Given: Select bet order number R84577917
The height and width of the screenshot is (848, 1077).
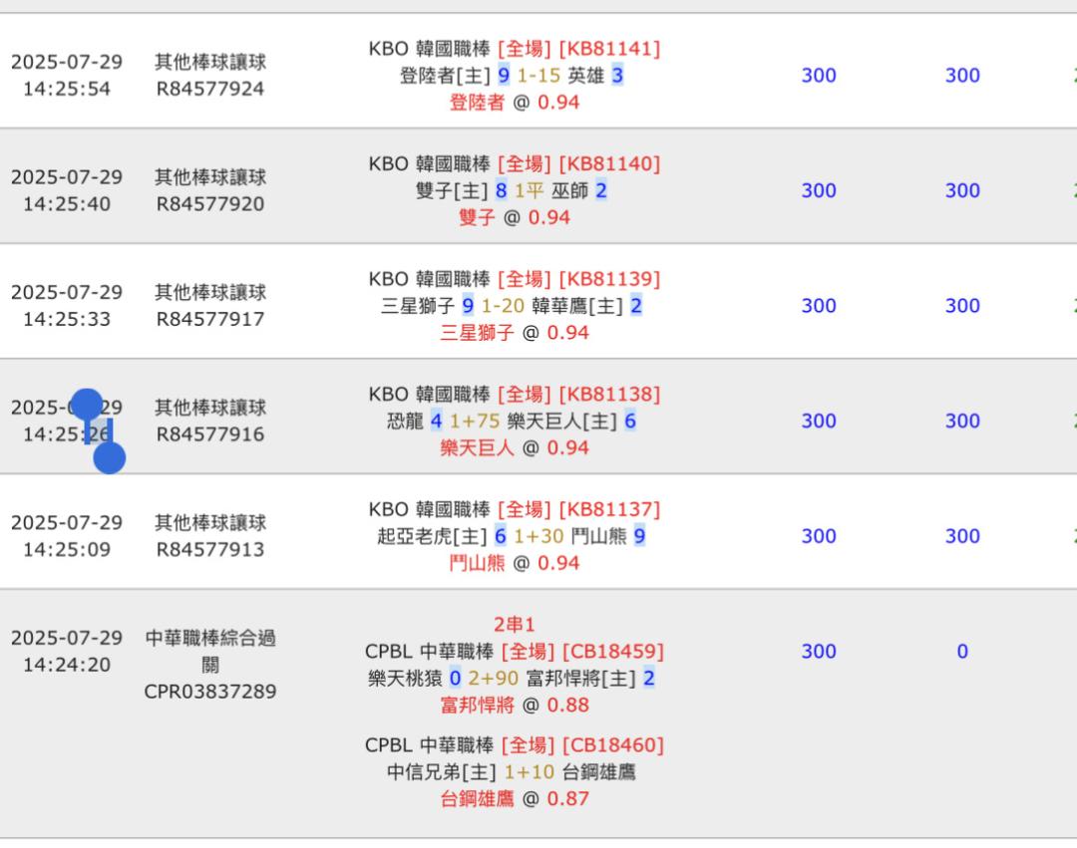Looking at the screenshot, I should coord(210,319).
